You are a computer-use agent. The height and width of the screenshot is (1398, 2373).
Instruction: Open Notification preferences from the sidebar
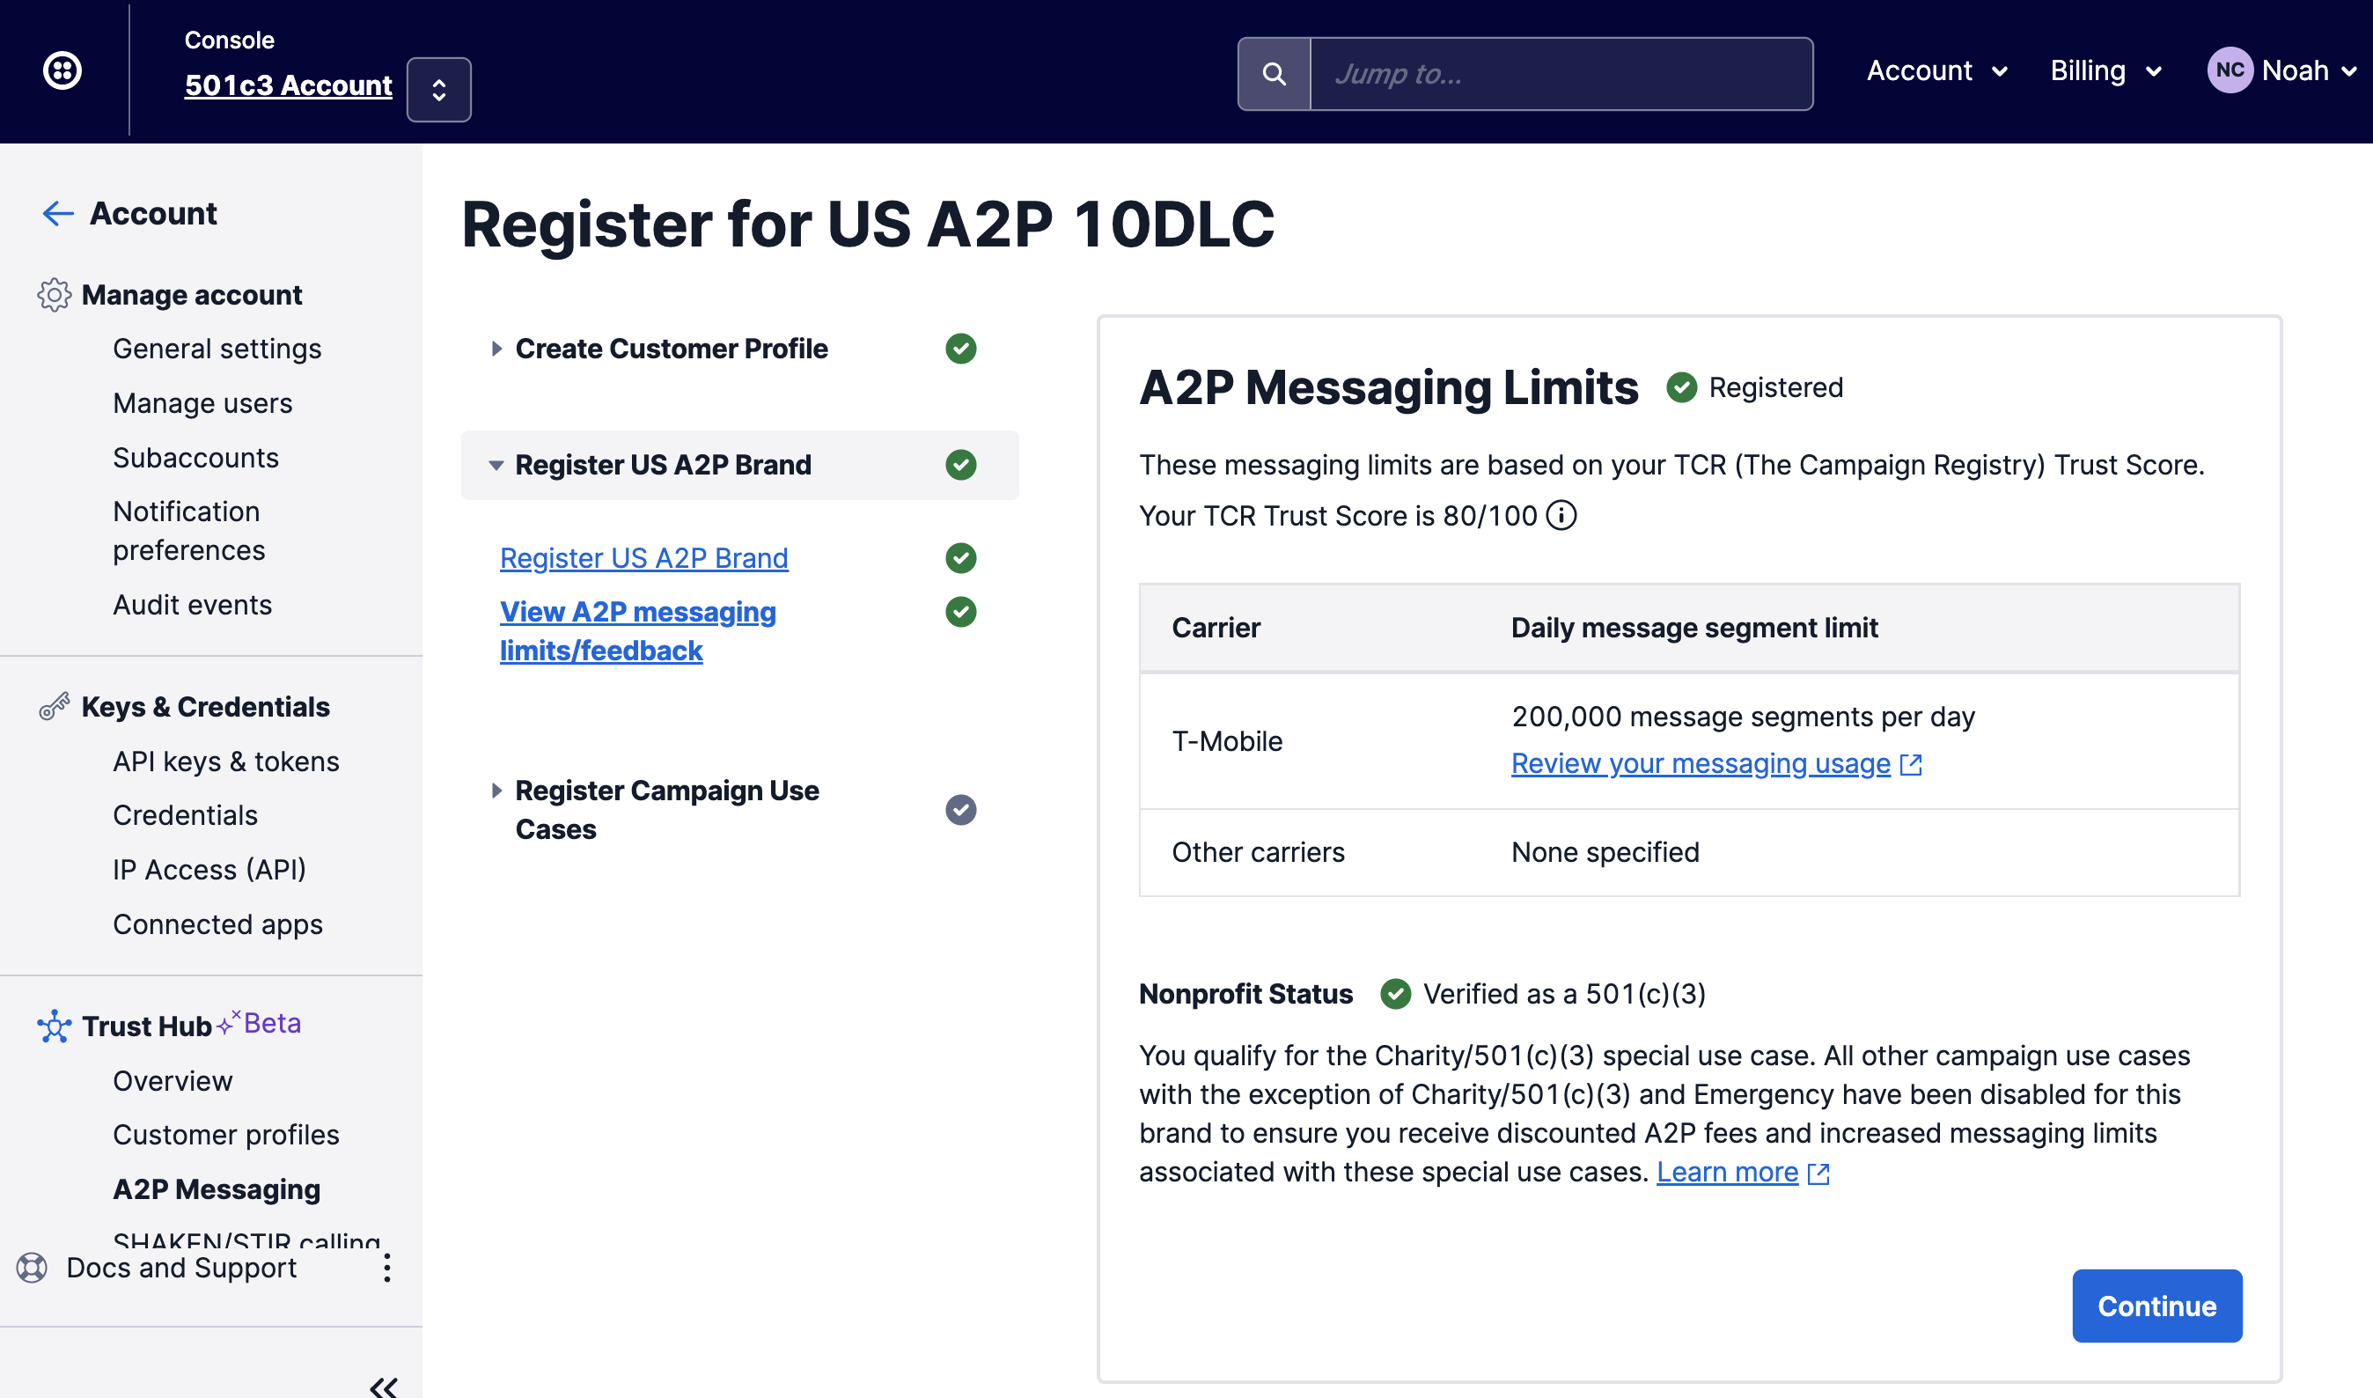pos(188,530)
